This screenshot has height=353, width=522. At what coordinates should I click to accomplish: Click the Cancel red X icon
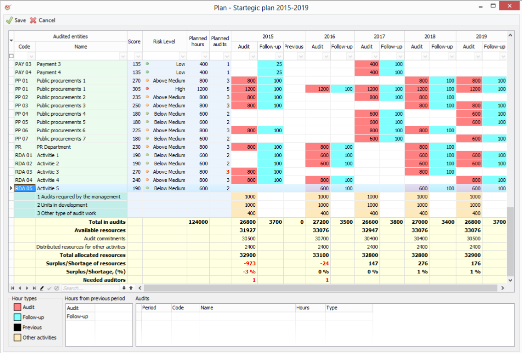[33, 21]
